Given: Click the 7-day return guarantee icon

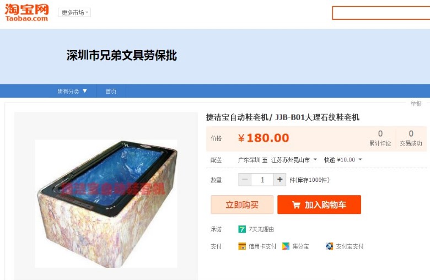Looking at the screenshot, I should 242,229.
